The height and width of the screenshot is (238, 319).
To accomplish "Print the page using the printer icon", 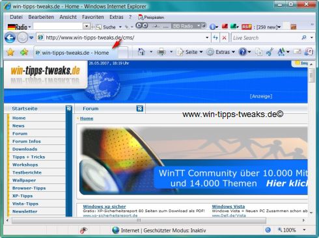I will [161, 52].
